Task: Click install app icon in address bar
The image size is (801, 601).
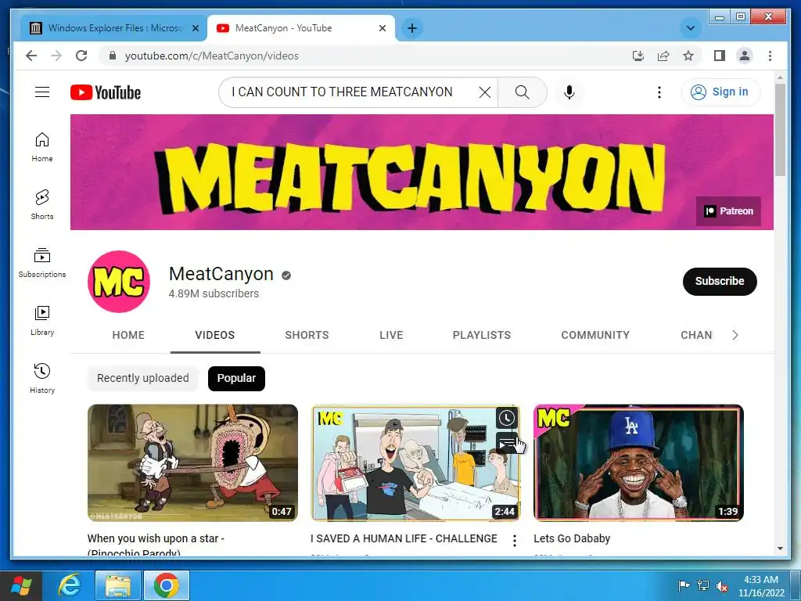Action: [x=638, y=56]
